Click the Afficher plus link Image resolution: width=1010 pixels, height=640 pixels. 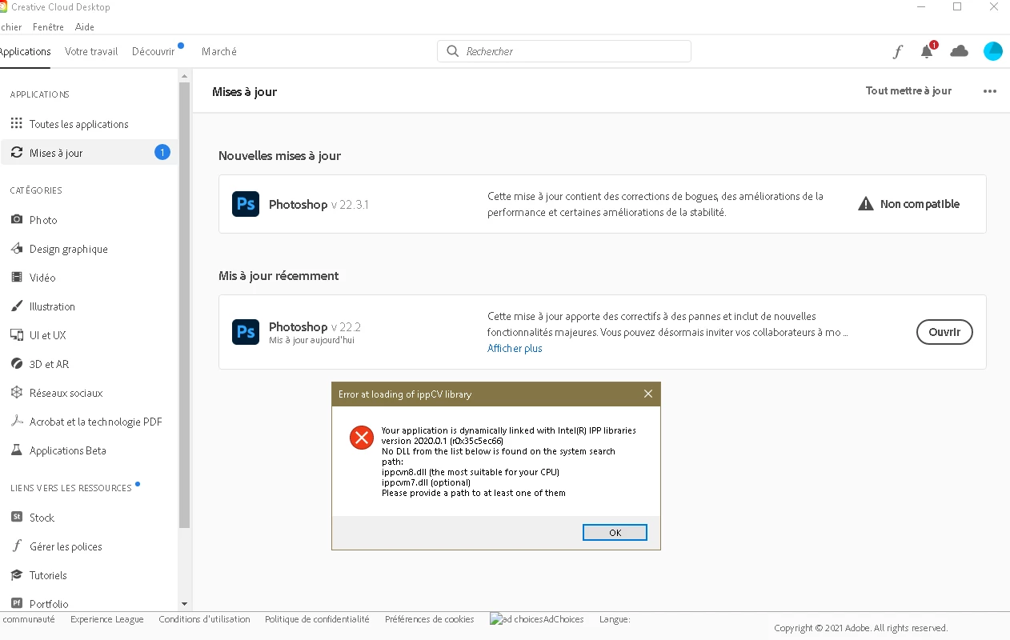(x=515, y=349)
